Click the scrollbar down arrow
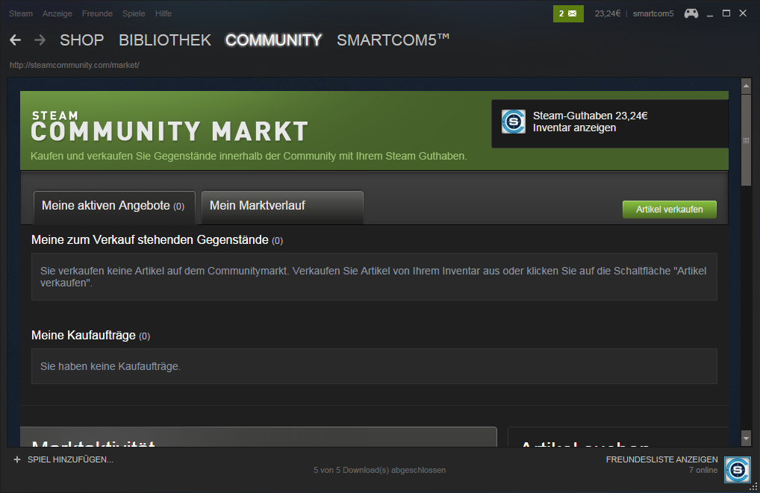This screenshot has height=493, width=760. pyautogui.click(x=746, y=439)
